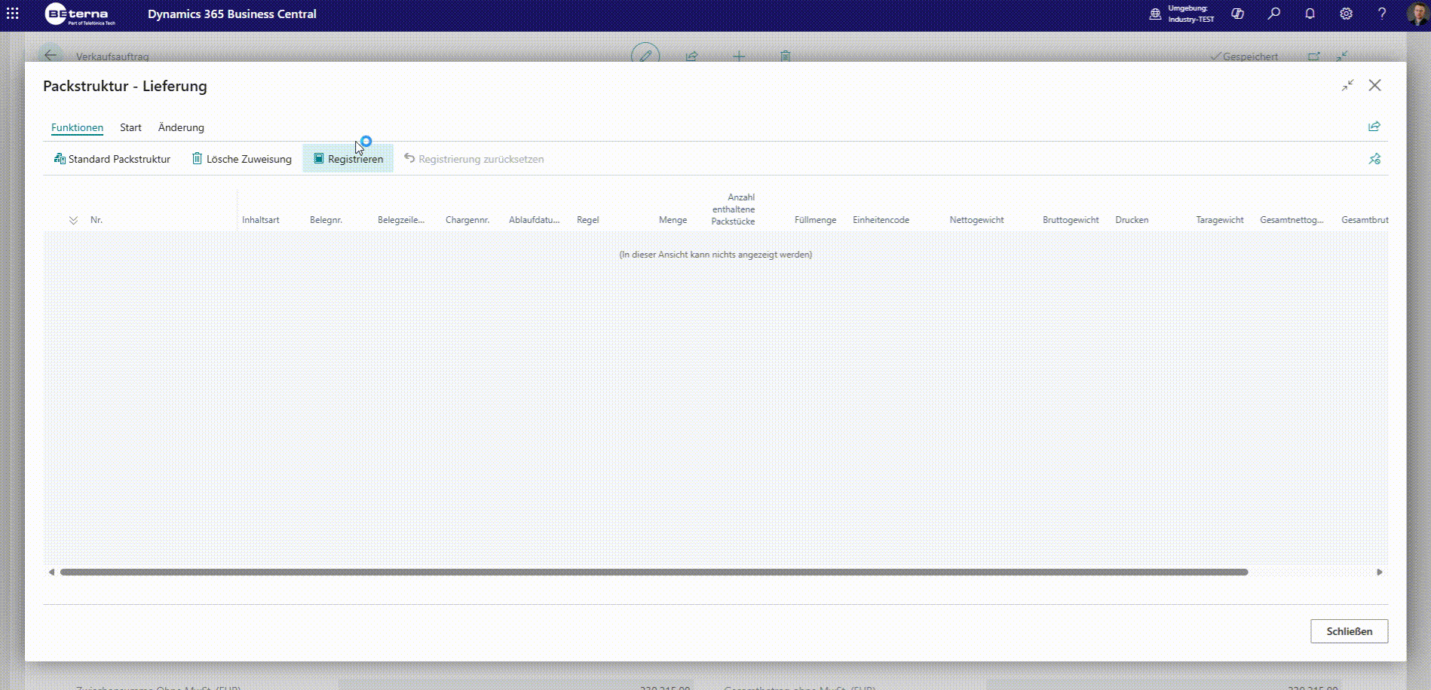1431x690 pixels.
Task: Open user profile avatar
Action: click(x=1417, y=14)
